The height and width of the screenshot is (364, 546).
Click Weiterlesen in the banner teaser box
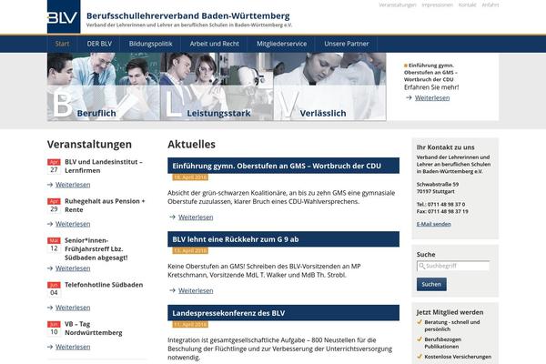click(432, 98)
